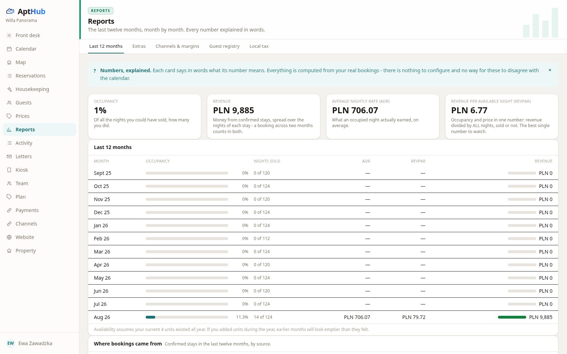Click the AptHub logo icon

click(10, 11)
